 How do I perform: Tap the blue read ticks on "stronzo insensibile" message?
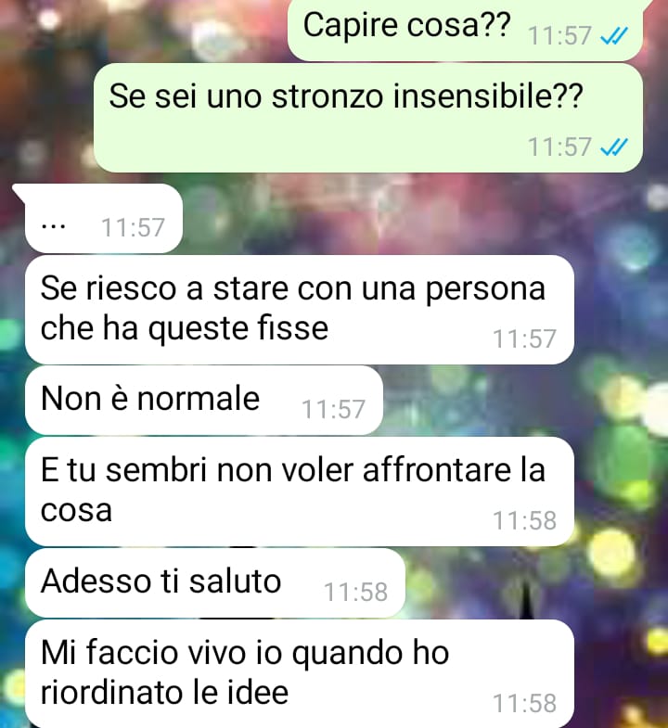pos(613,147)
